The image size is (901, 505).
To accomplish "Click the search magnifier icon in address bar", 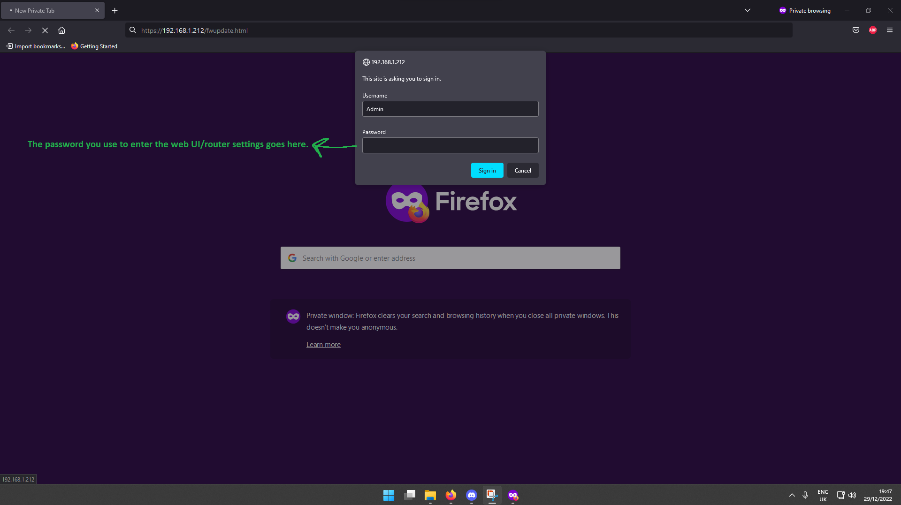I will (133, 30).
